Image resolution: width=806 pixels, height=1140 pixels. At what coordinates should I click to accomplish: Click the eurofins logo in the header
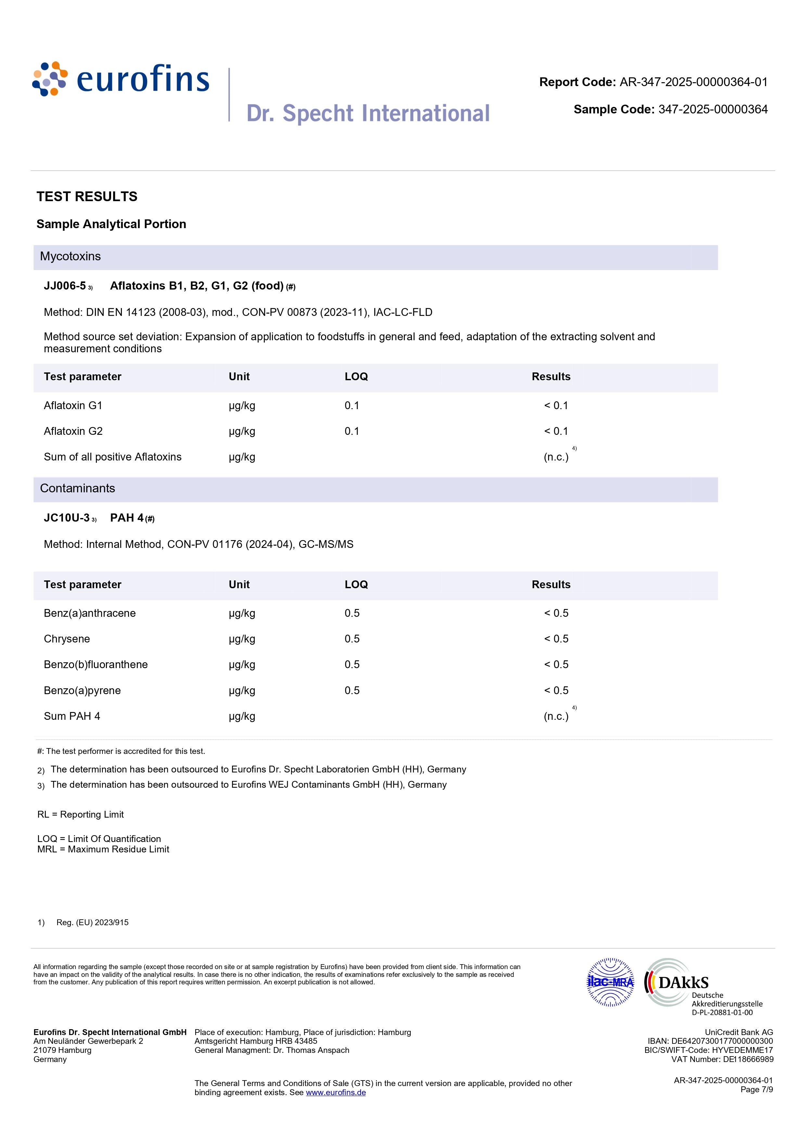[x=121, y=79]
